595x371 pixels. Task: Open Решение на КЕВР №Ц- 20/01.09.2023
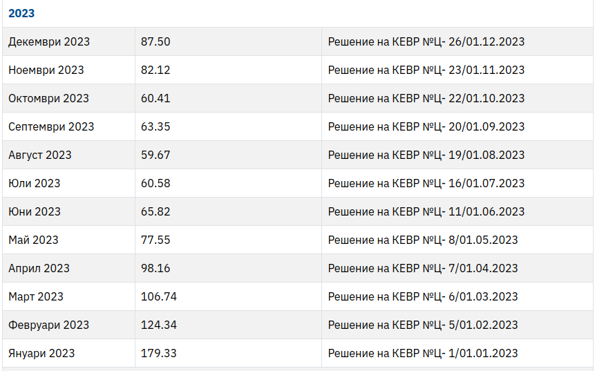pos(426,126)
